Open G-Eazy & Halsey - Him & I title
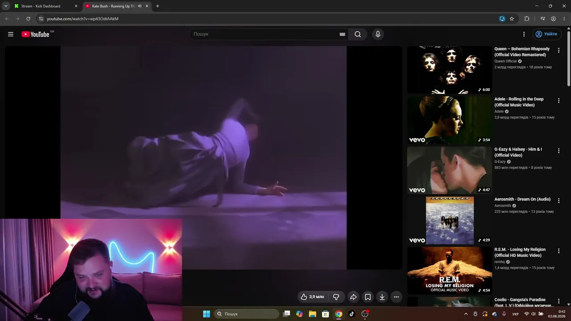This screenshot has height=321, width=571. point(518,152)
